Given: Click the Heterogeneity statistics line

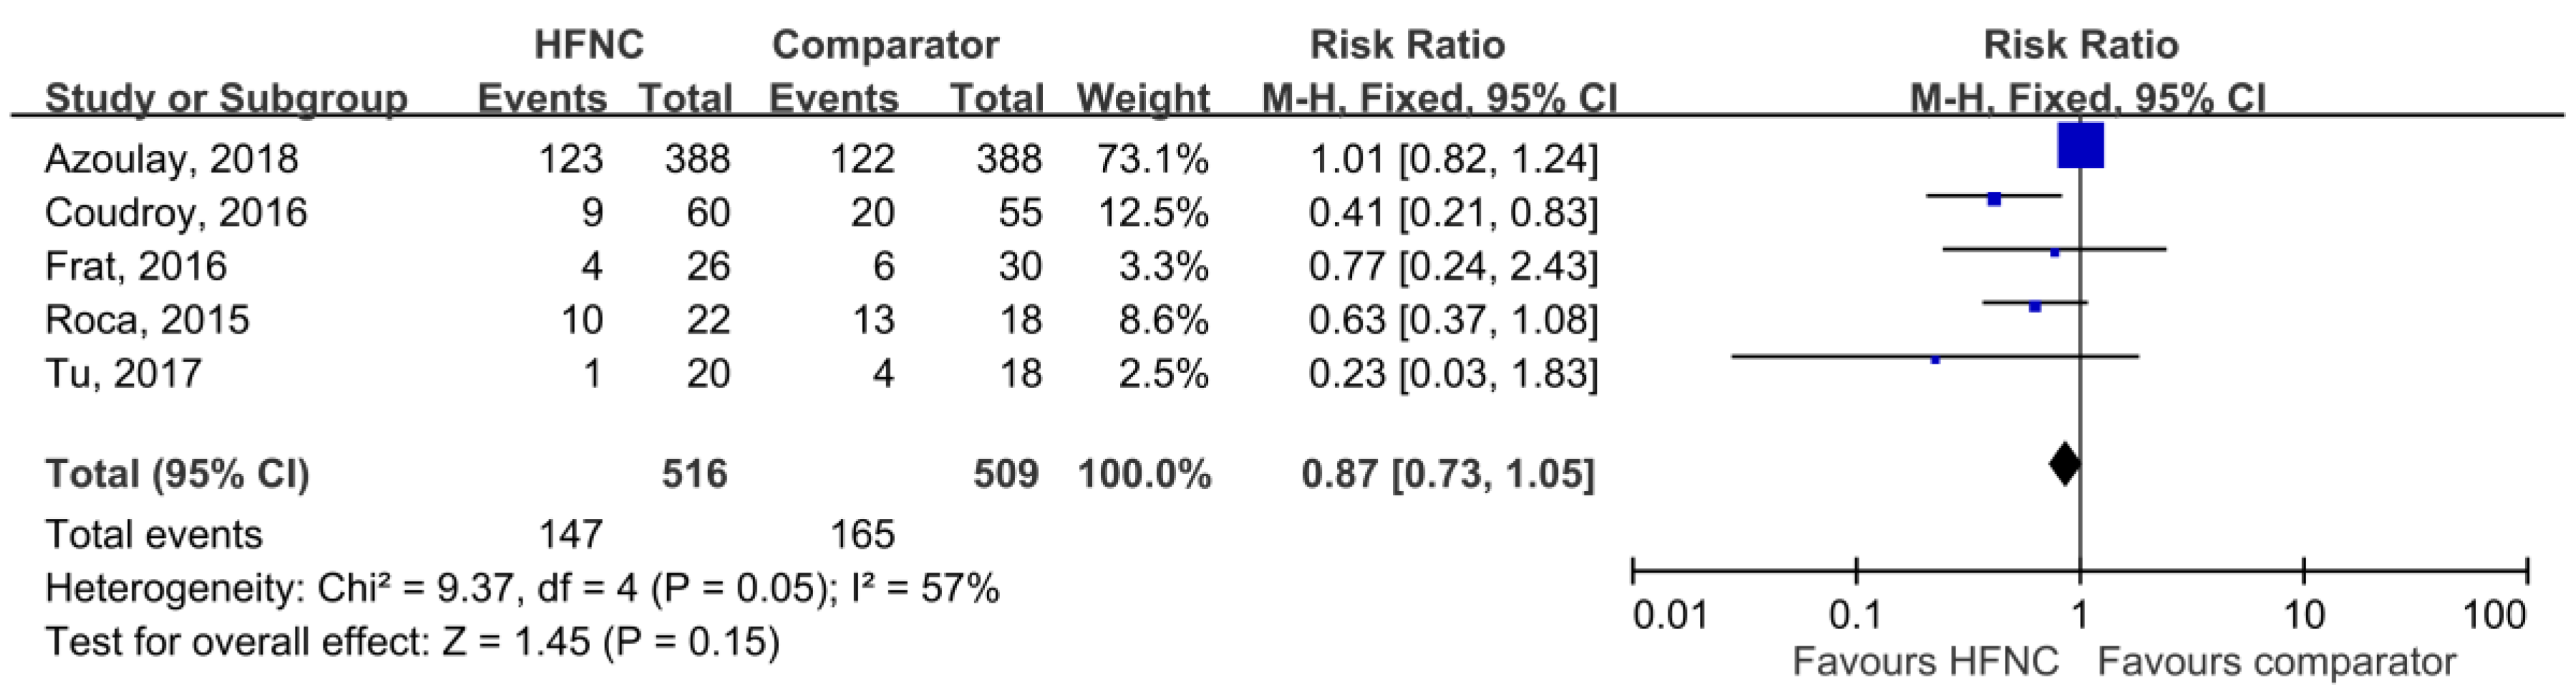Looking at the screenshot, I should 521,589.
